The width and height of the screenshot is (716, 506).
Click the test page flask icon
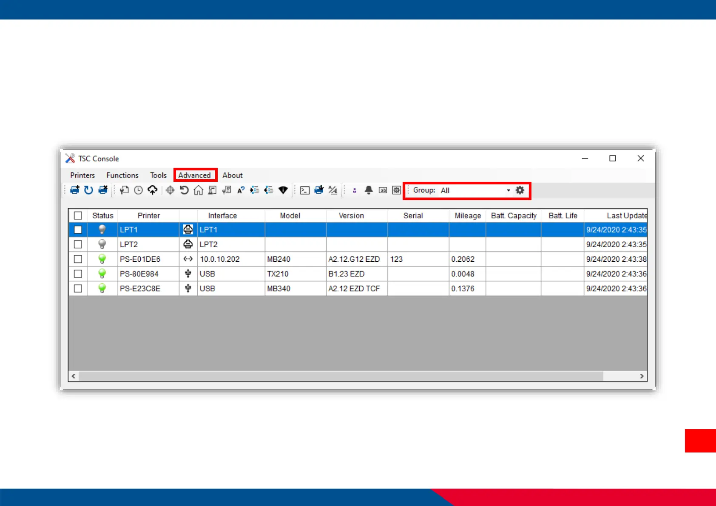click(x=212, y=190)
